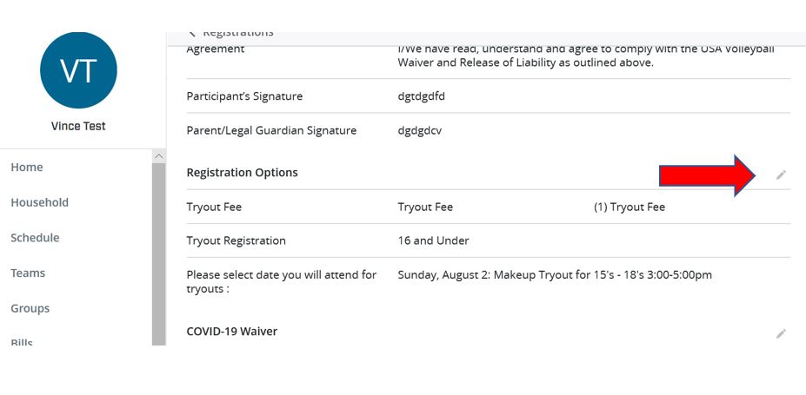Image resolution: width=806 pixels, height=395 pixels.
Task: Navigate to Groups
Action: pos(30,309)
